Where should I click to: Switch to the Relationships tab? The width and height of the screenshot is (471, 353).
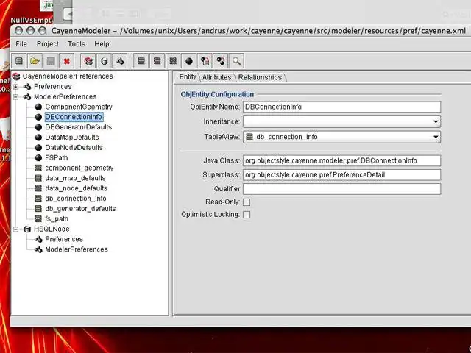[260, 77]
